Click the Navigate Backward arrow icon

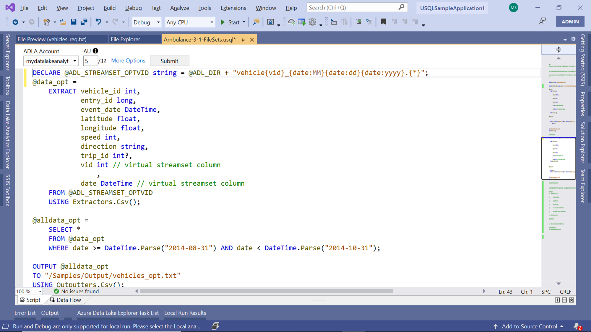pos(15,22)
